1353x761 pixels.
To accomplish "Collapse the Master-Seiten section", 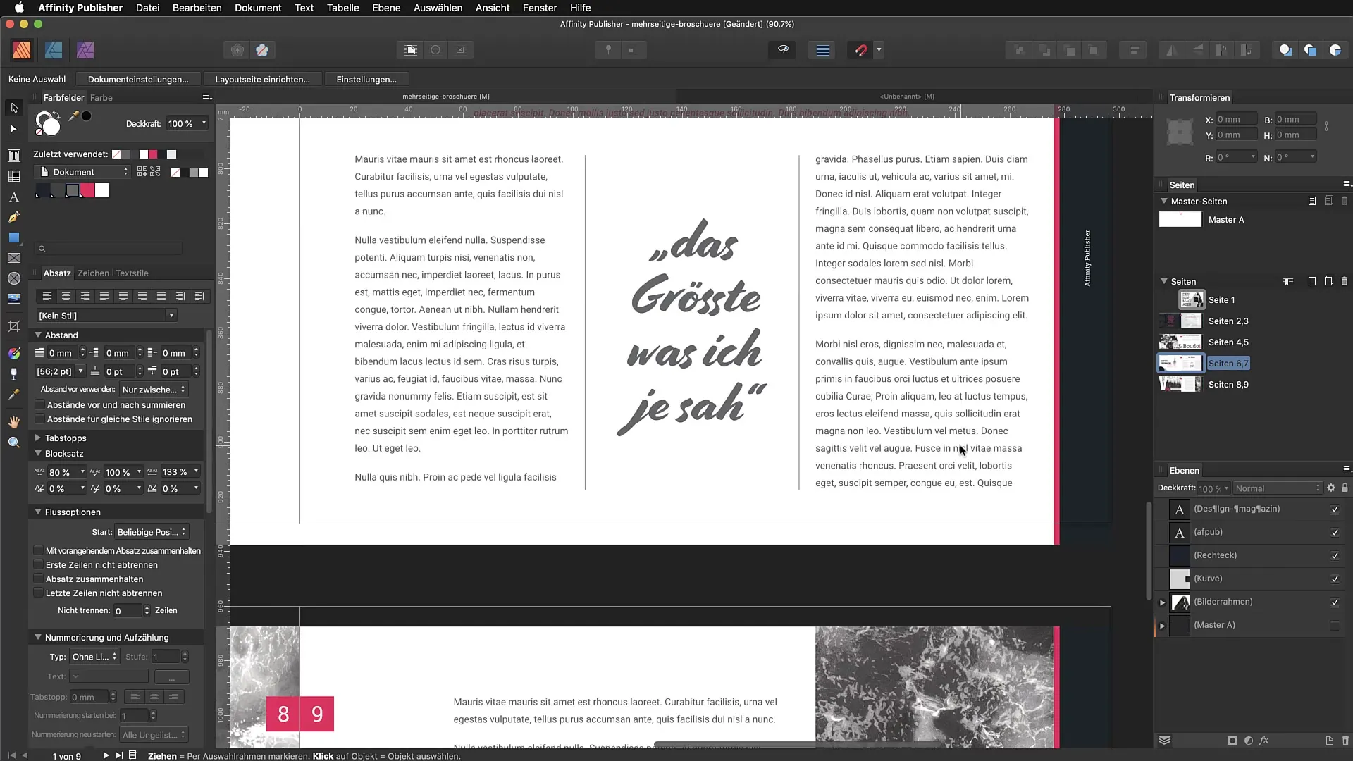I will tap(1164, 201).
